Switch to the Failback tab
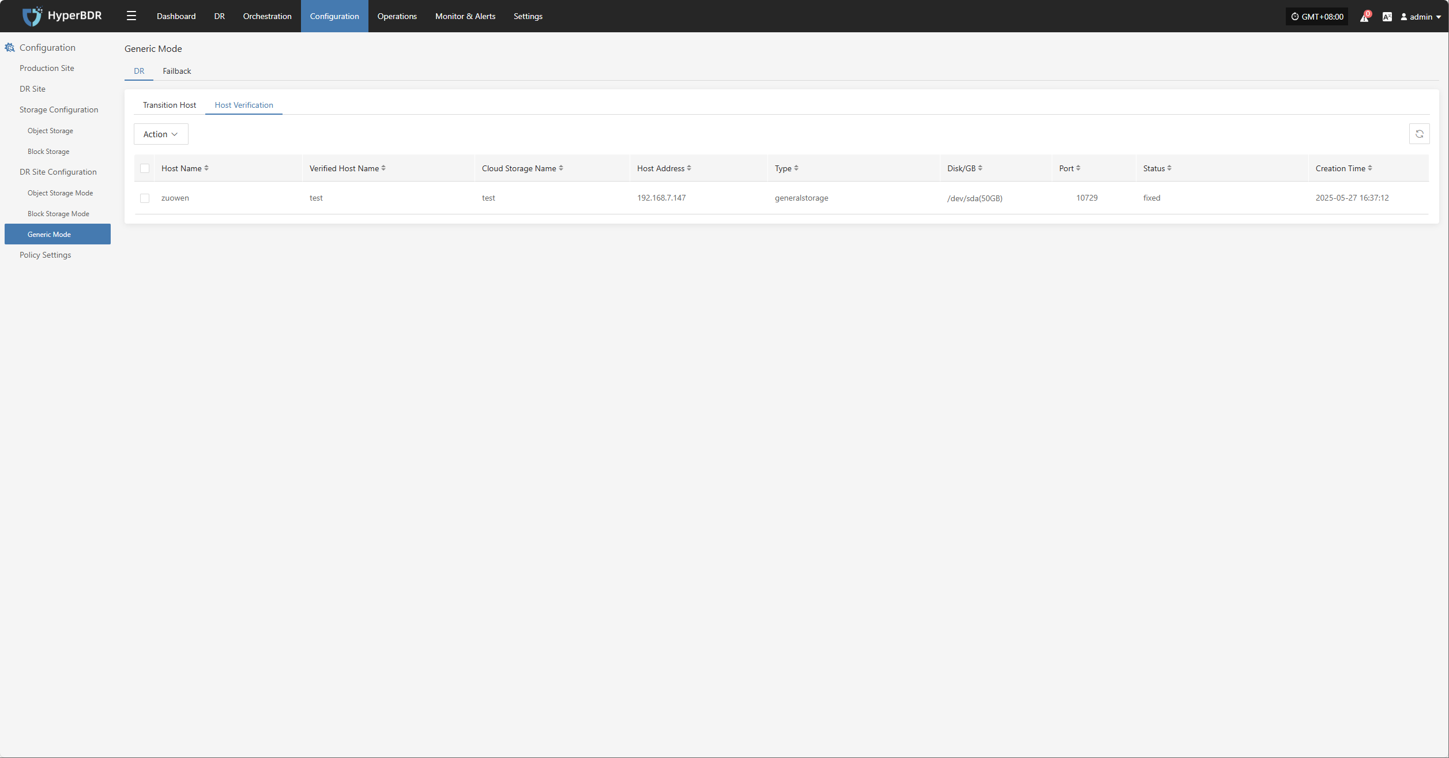The width and height of the screenshot is (1449, 758). point(176,71)
